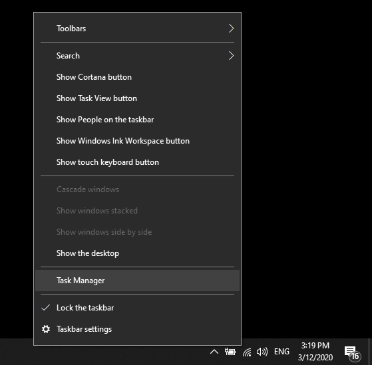Viewport: 372px width, 365px height.
Task: Click the battery power tray icon
Action: (x=230, y=352)
